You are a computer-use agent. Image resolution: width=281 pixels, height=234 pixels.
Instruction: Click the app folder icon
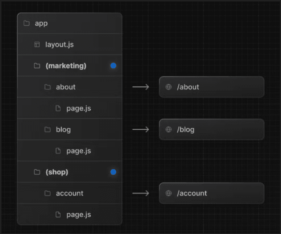(x=26, y=24)
